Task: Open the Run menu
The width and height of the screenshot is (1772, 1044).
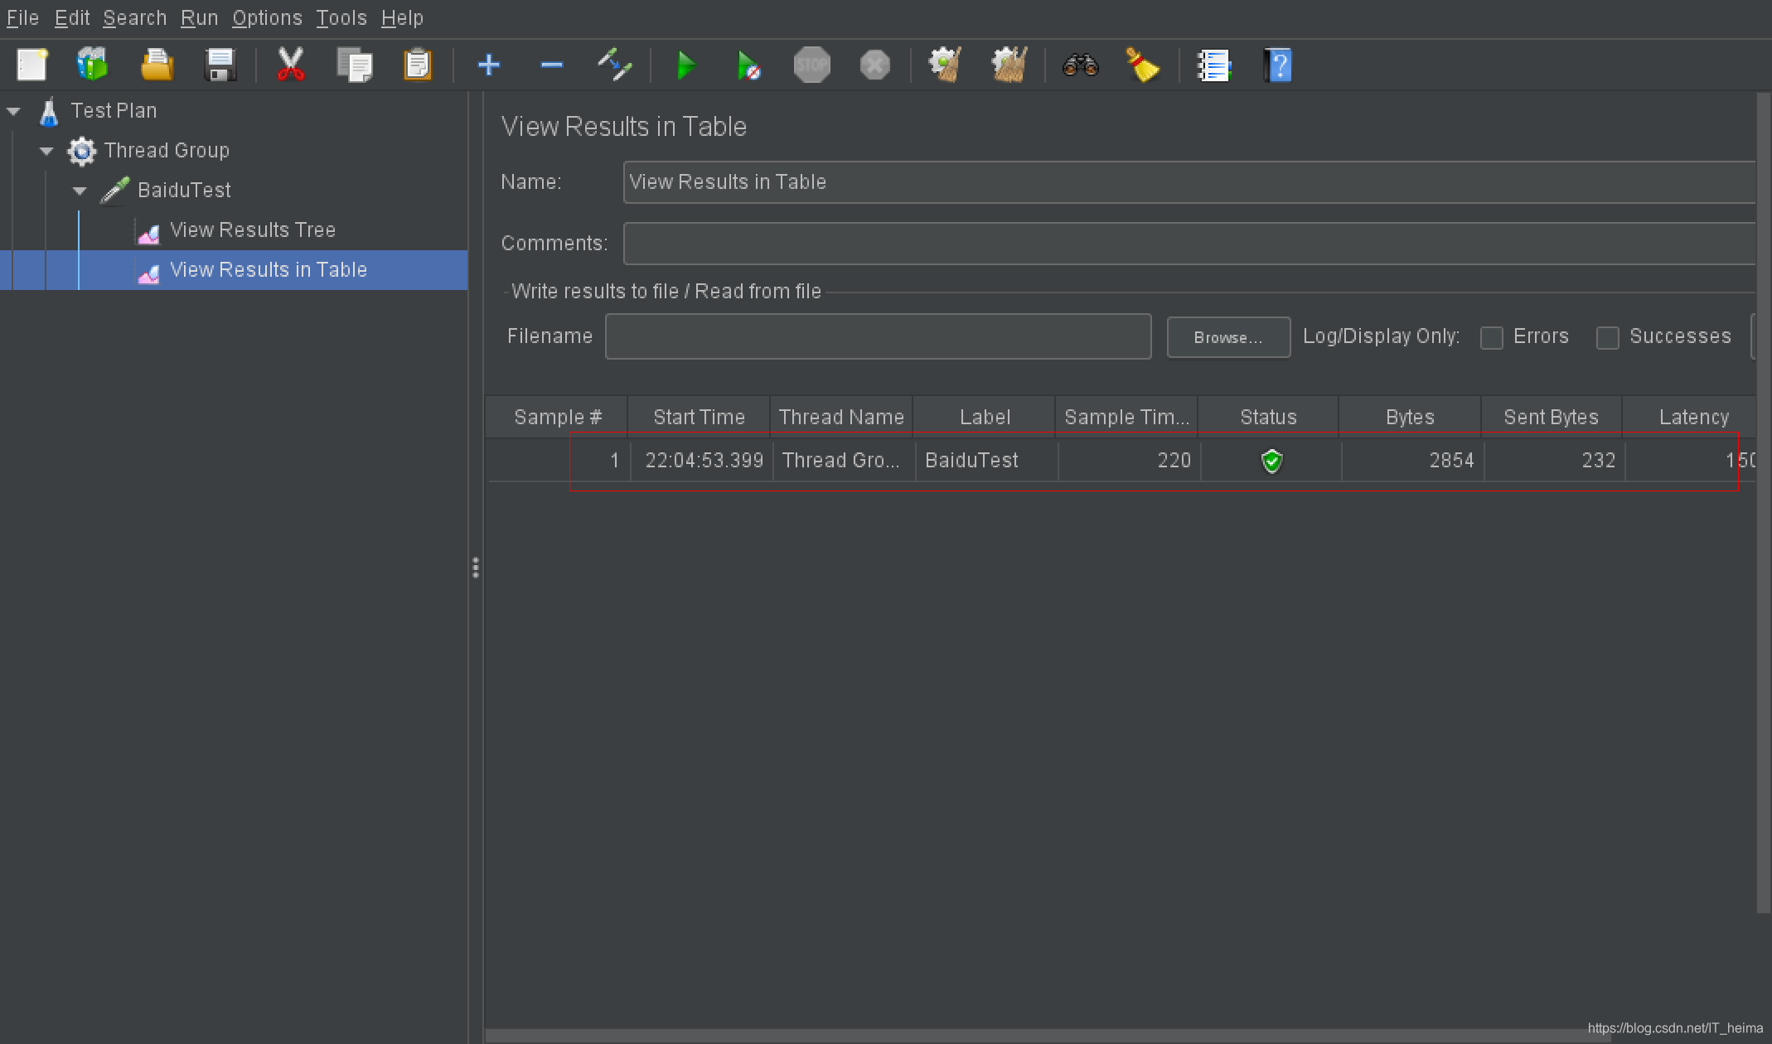Action: 199,17
